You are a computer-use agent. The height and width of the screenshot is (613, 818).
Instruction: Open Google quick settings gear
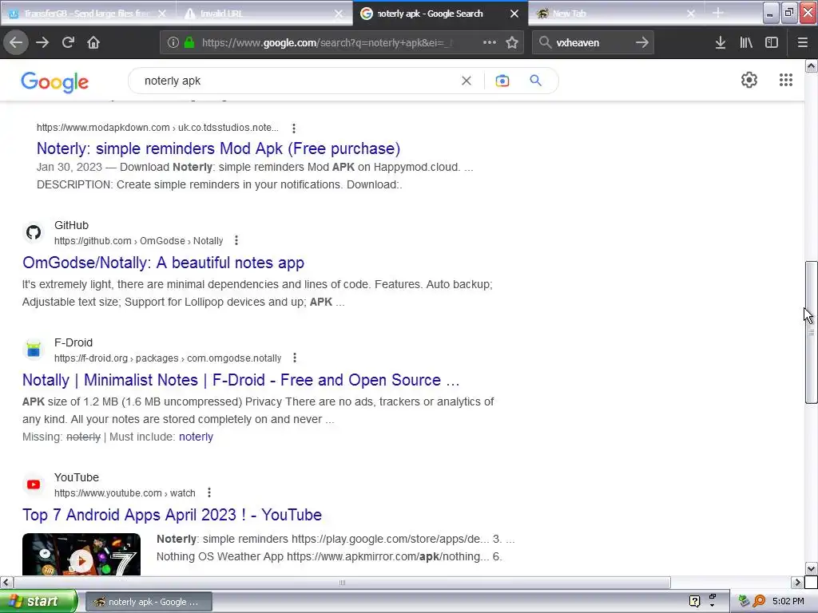pos(749,80)
